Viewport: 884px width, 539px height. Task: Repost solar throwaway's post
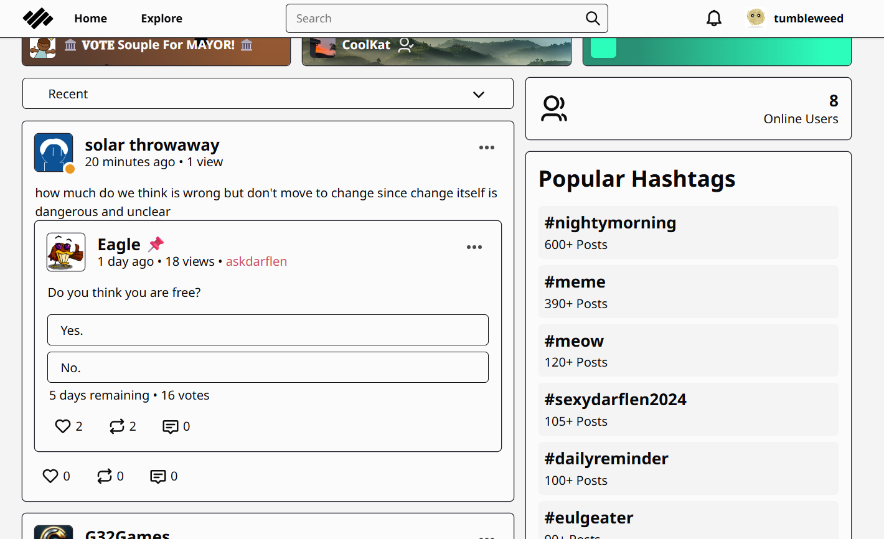point(104,476)
